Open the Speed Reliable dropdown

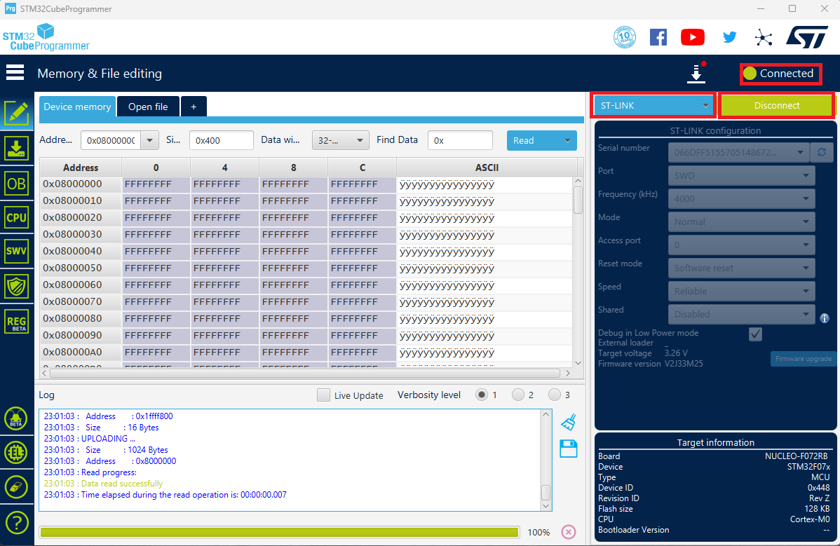tap(741, 291)
